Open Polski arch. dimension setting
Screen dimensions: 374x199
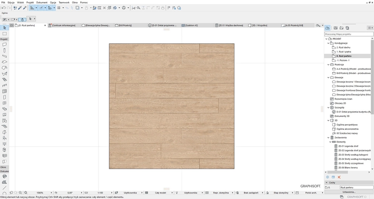pyautogui.click(x=311, y=193)
